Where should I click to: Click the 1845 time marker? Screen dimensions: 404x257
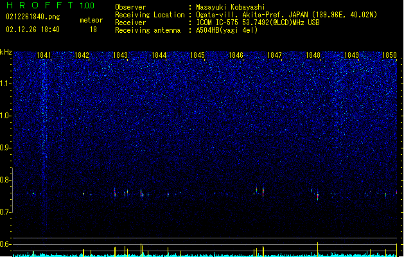[x=197, y=55]
